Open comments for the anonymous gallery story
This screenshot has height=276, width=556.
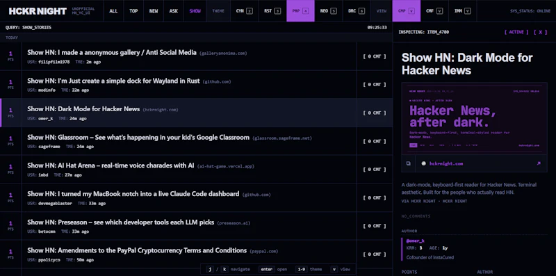[x=375, y=56]
